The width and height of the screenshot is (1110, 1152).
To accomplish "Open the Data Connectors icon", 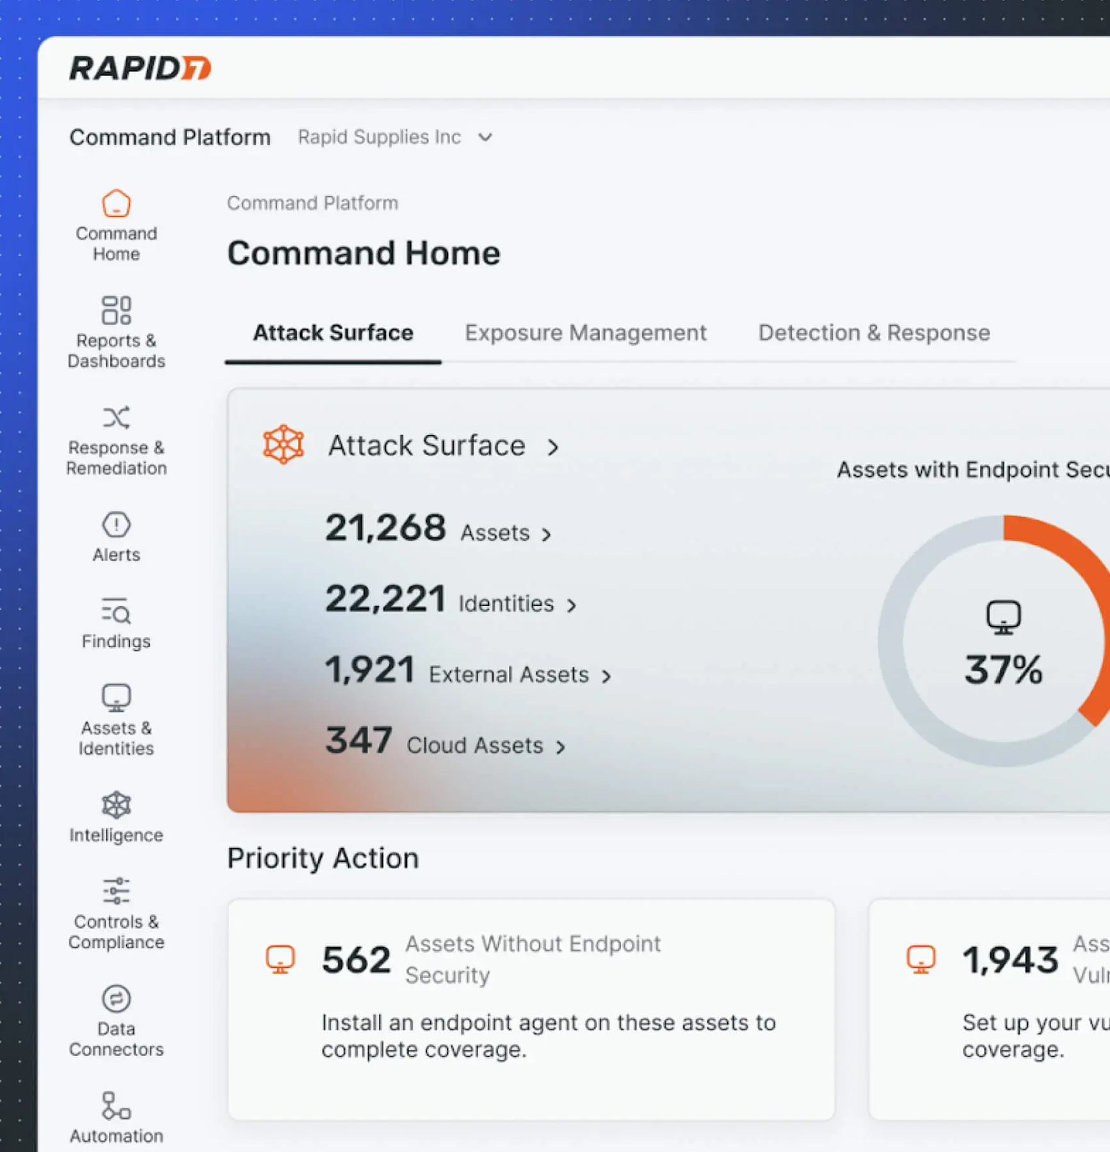I will (x=116, y=998).
